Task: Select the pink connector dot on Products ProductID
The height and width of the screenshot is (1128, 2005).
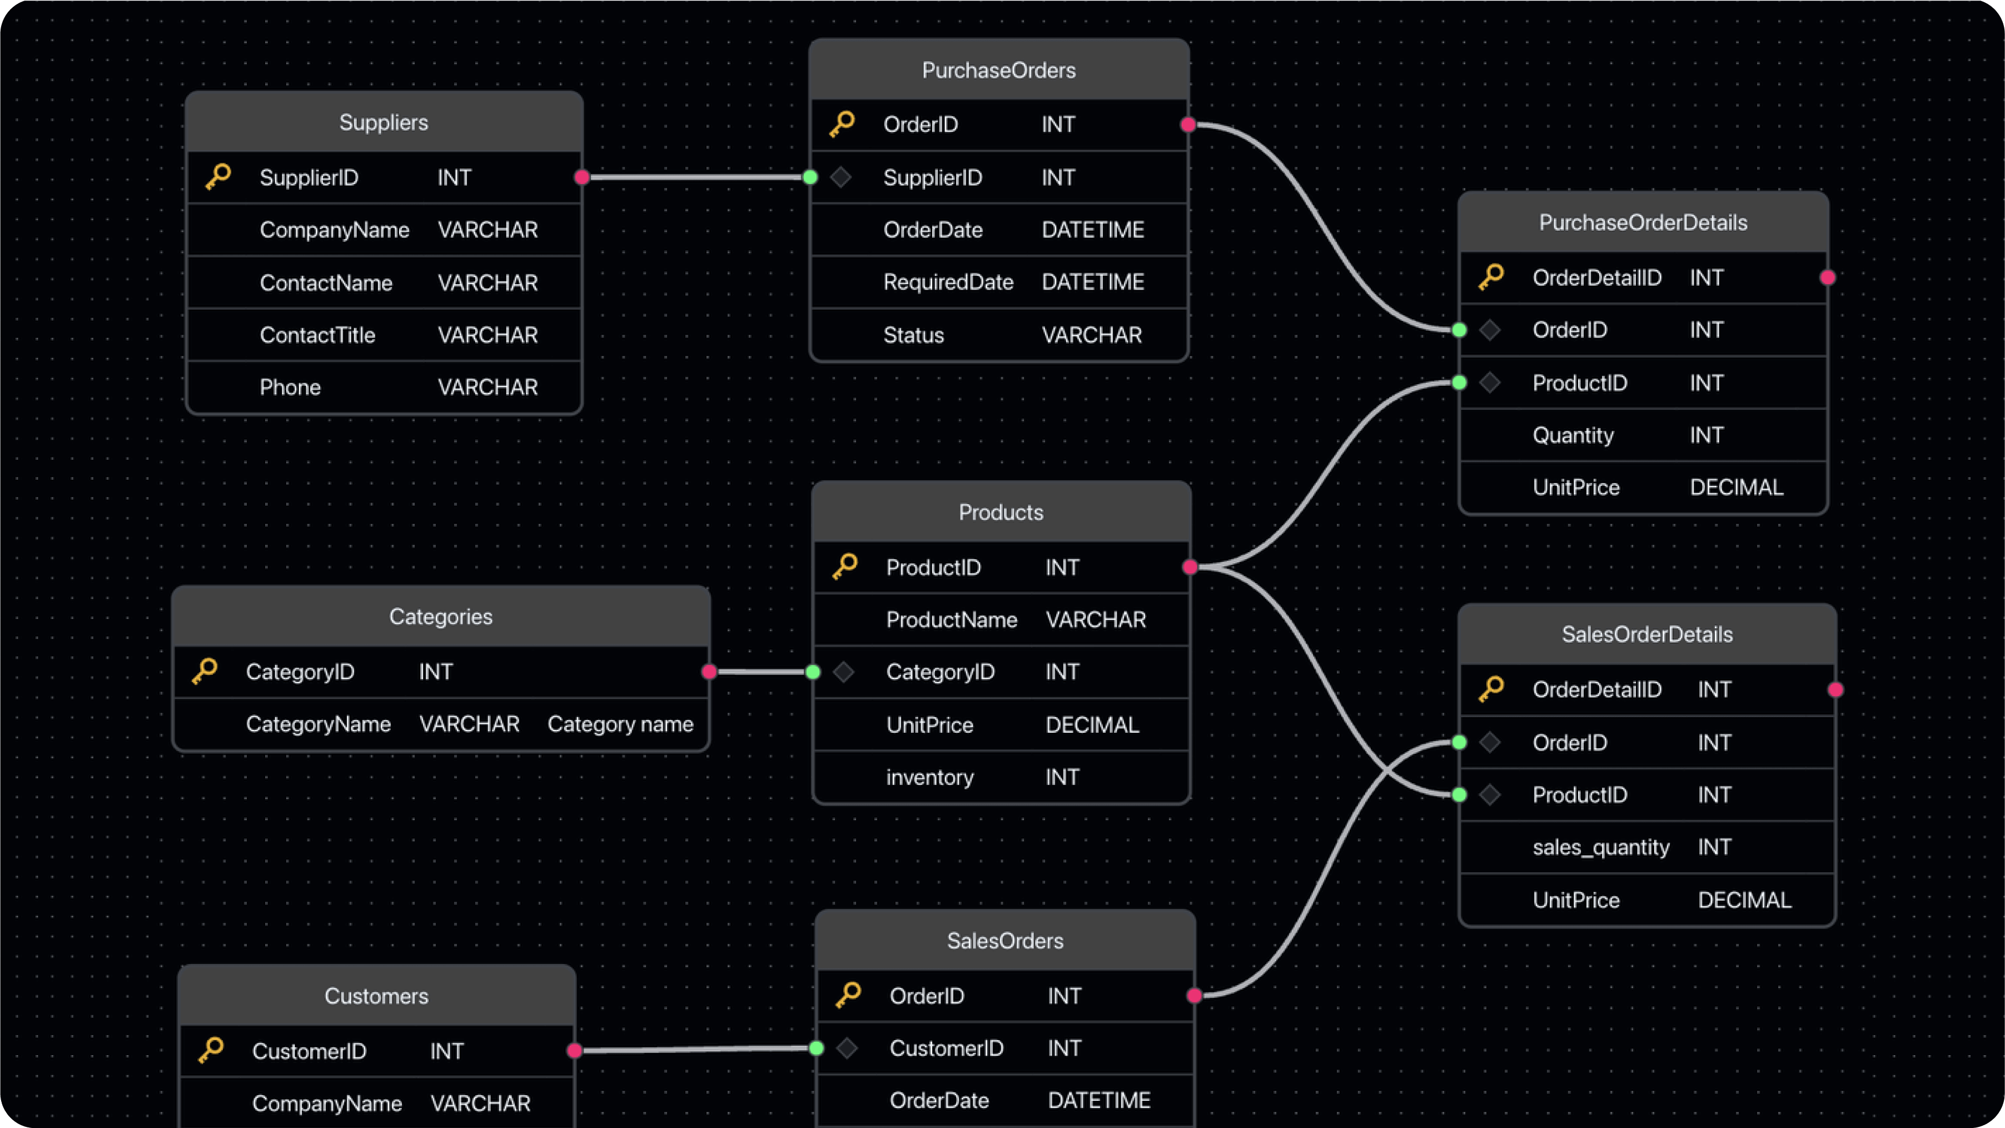Action: tap(1190, 567)
